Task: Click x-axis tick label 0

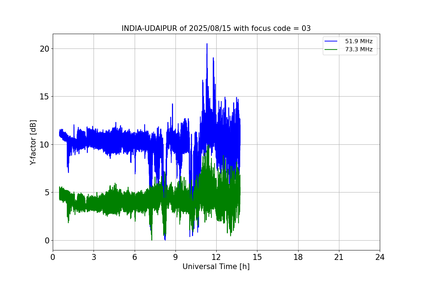Action: (x=53, y=257)
